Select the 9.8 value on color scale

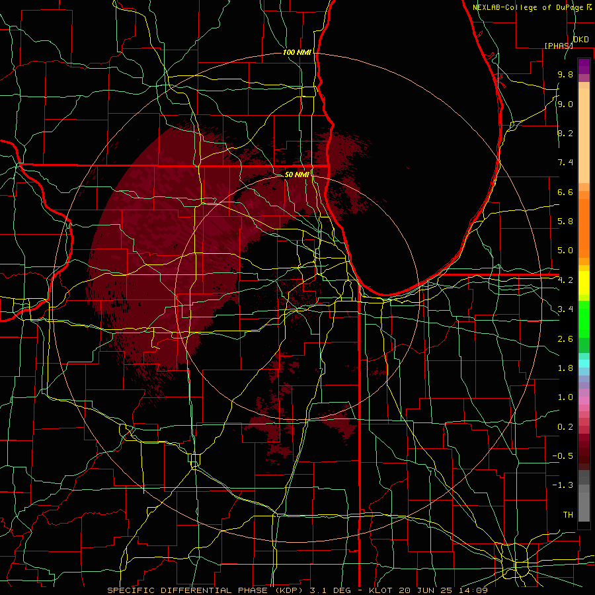click(565, 74)
